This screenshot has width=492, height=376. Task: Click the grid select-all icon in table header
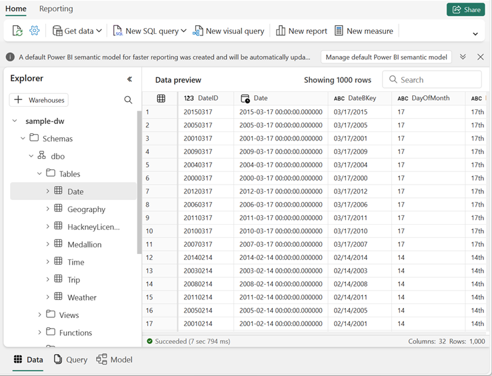coord(161,98)
